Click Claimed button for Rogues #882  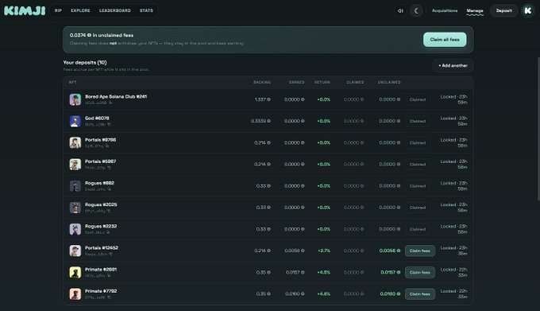418,186
